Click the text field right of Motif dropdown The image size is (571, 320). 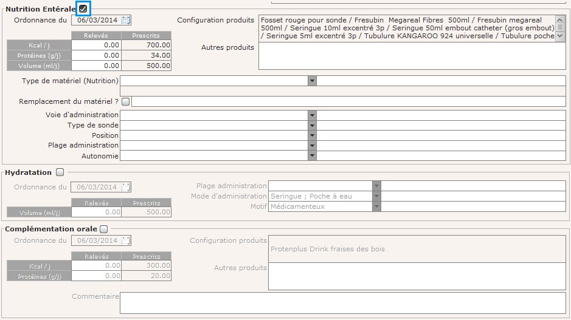click(x=474, y=206)
